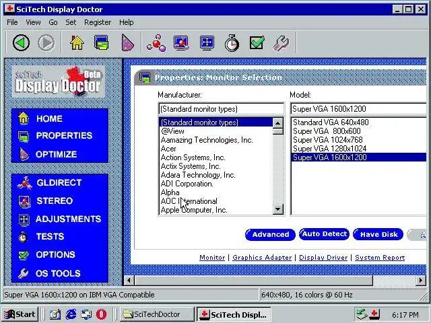Open GLDirect molecule toolbar icon
The width and height of the screenshot is (431, 323).
156,42
